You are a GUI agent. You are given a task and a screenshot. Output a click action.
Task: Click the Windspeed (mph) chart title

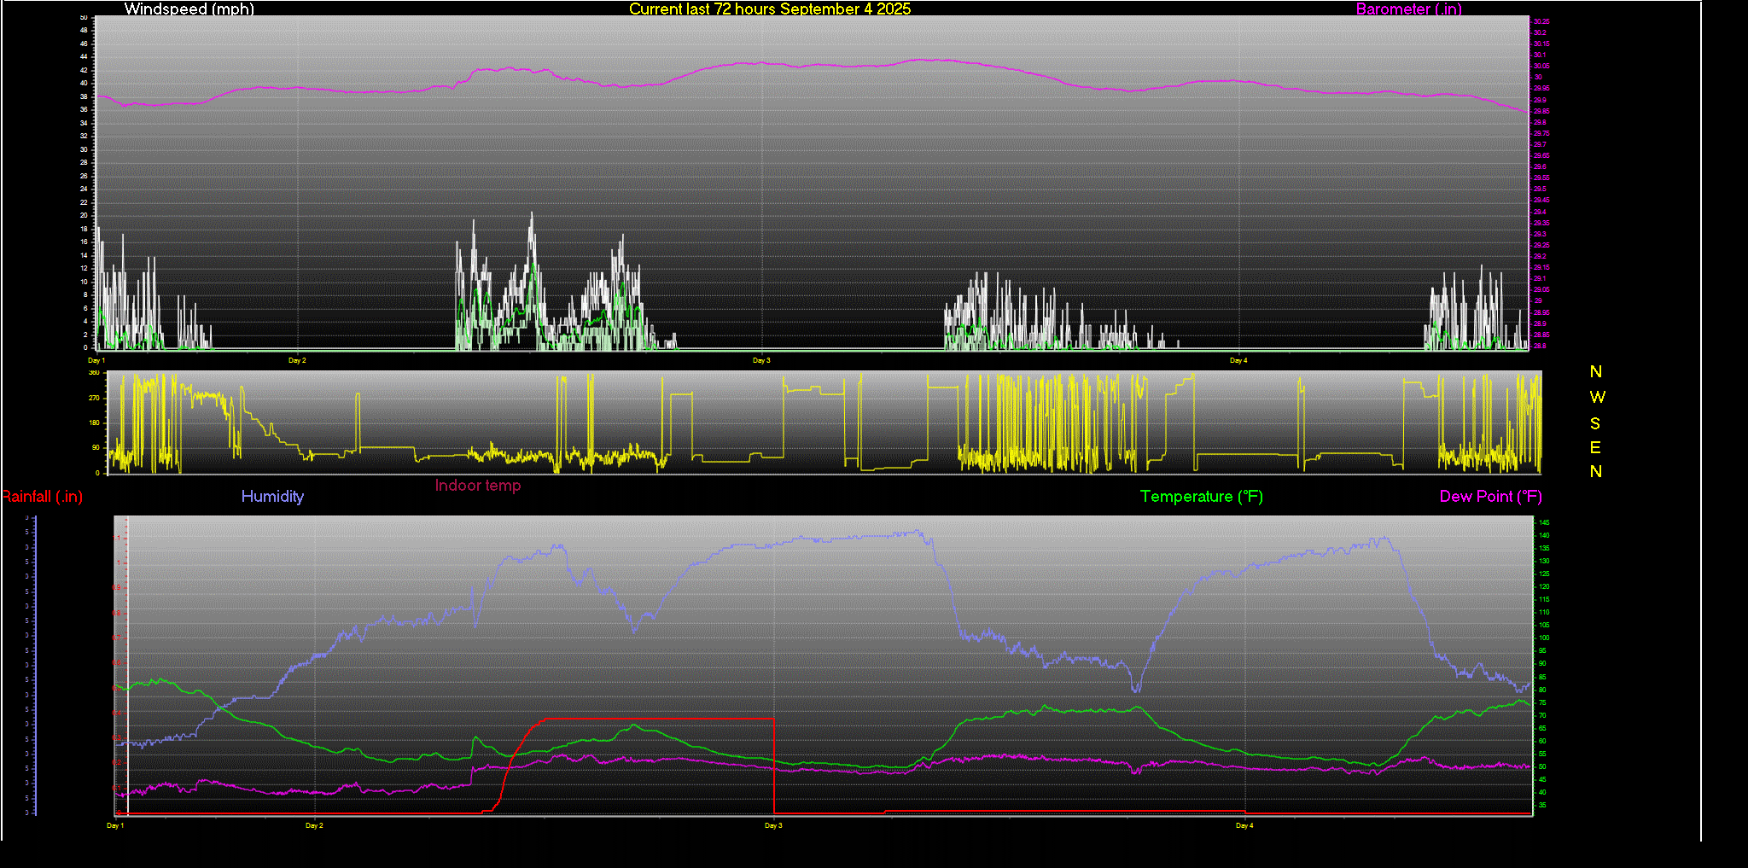tap(189, 9)
